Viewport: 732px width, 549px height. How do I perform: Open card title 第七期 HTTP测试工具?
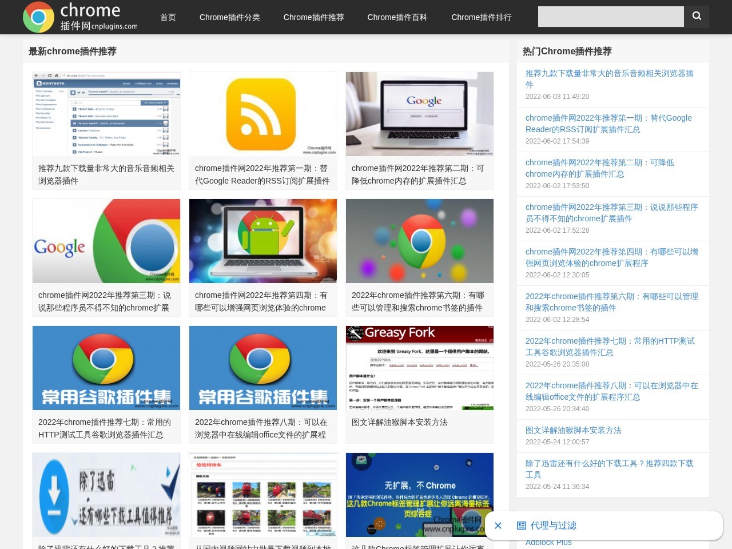pos(105,428)
